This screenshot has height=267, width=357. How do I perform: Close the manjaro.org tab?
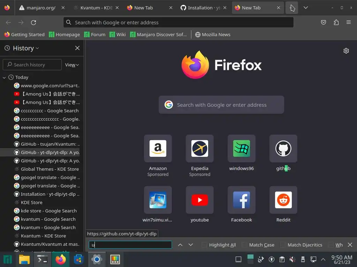pyautogui.click(x=63, y=8)
